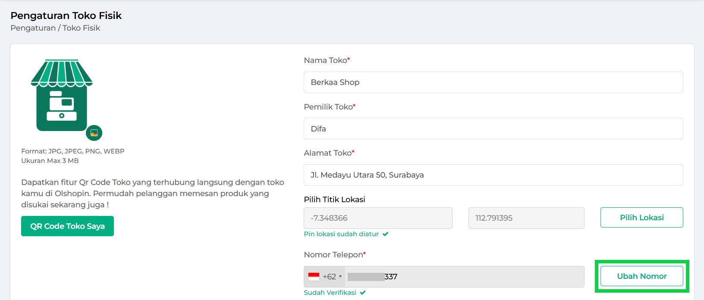Screen dimensions: 704x300
Task: Click the Sudah Verifikasi status text
Action: 330,293
